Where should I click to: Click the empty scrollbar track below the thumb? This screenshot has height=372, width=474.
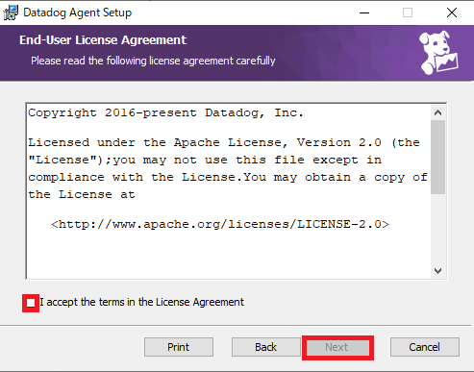[x=437, y=229]
